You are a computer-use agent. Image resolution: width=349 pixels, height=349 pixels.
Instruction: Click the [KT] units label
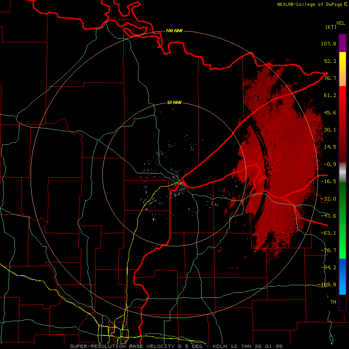point(331,27)
